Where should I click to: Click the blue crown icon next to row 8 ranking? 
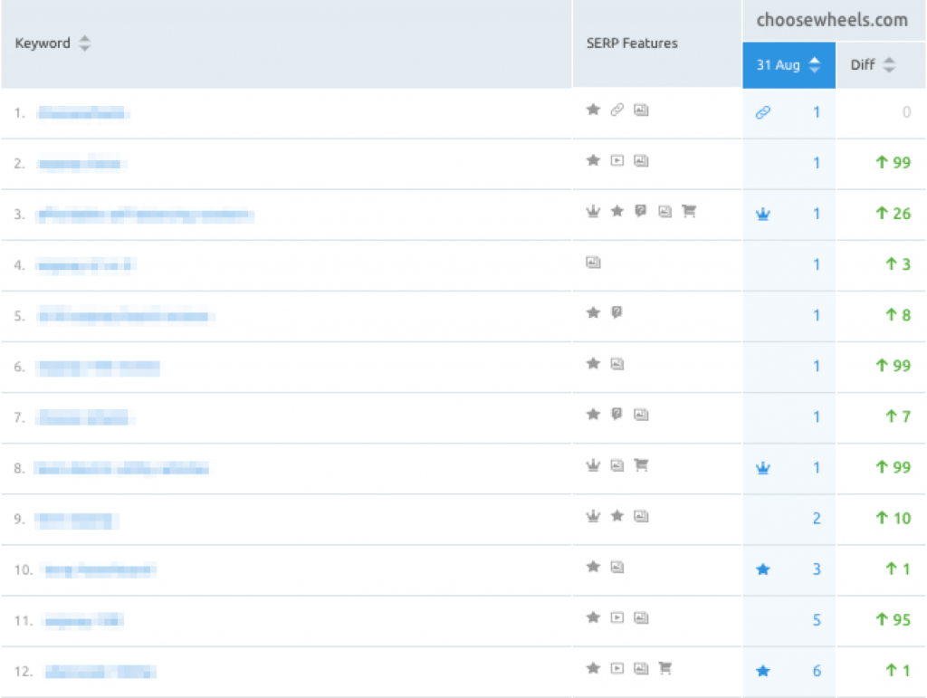(763, 467)
